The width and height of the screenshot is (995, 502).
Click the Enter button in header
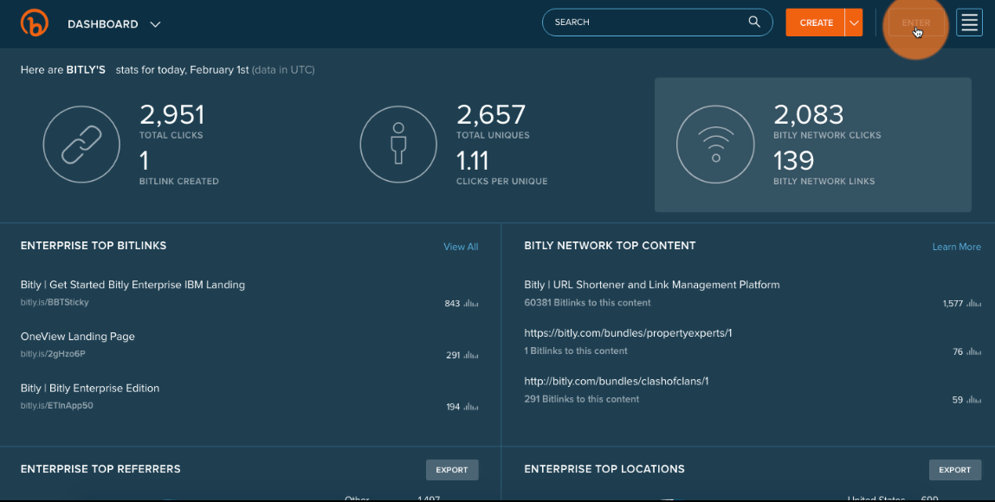click(x=915, y=23)
